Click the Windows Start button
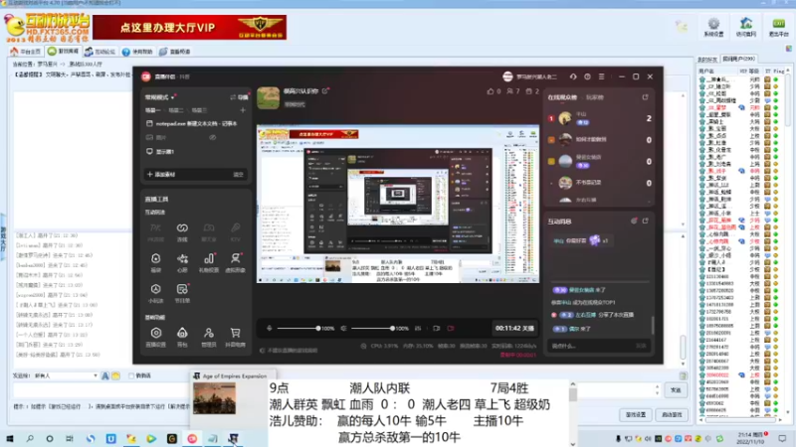The image size is (796, 447). point(10,438)
